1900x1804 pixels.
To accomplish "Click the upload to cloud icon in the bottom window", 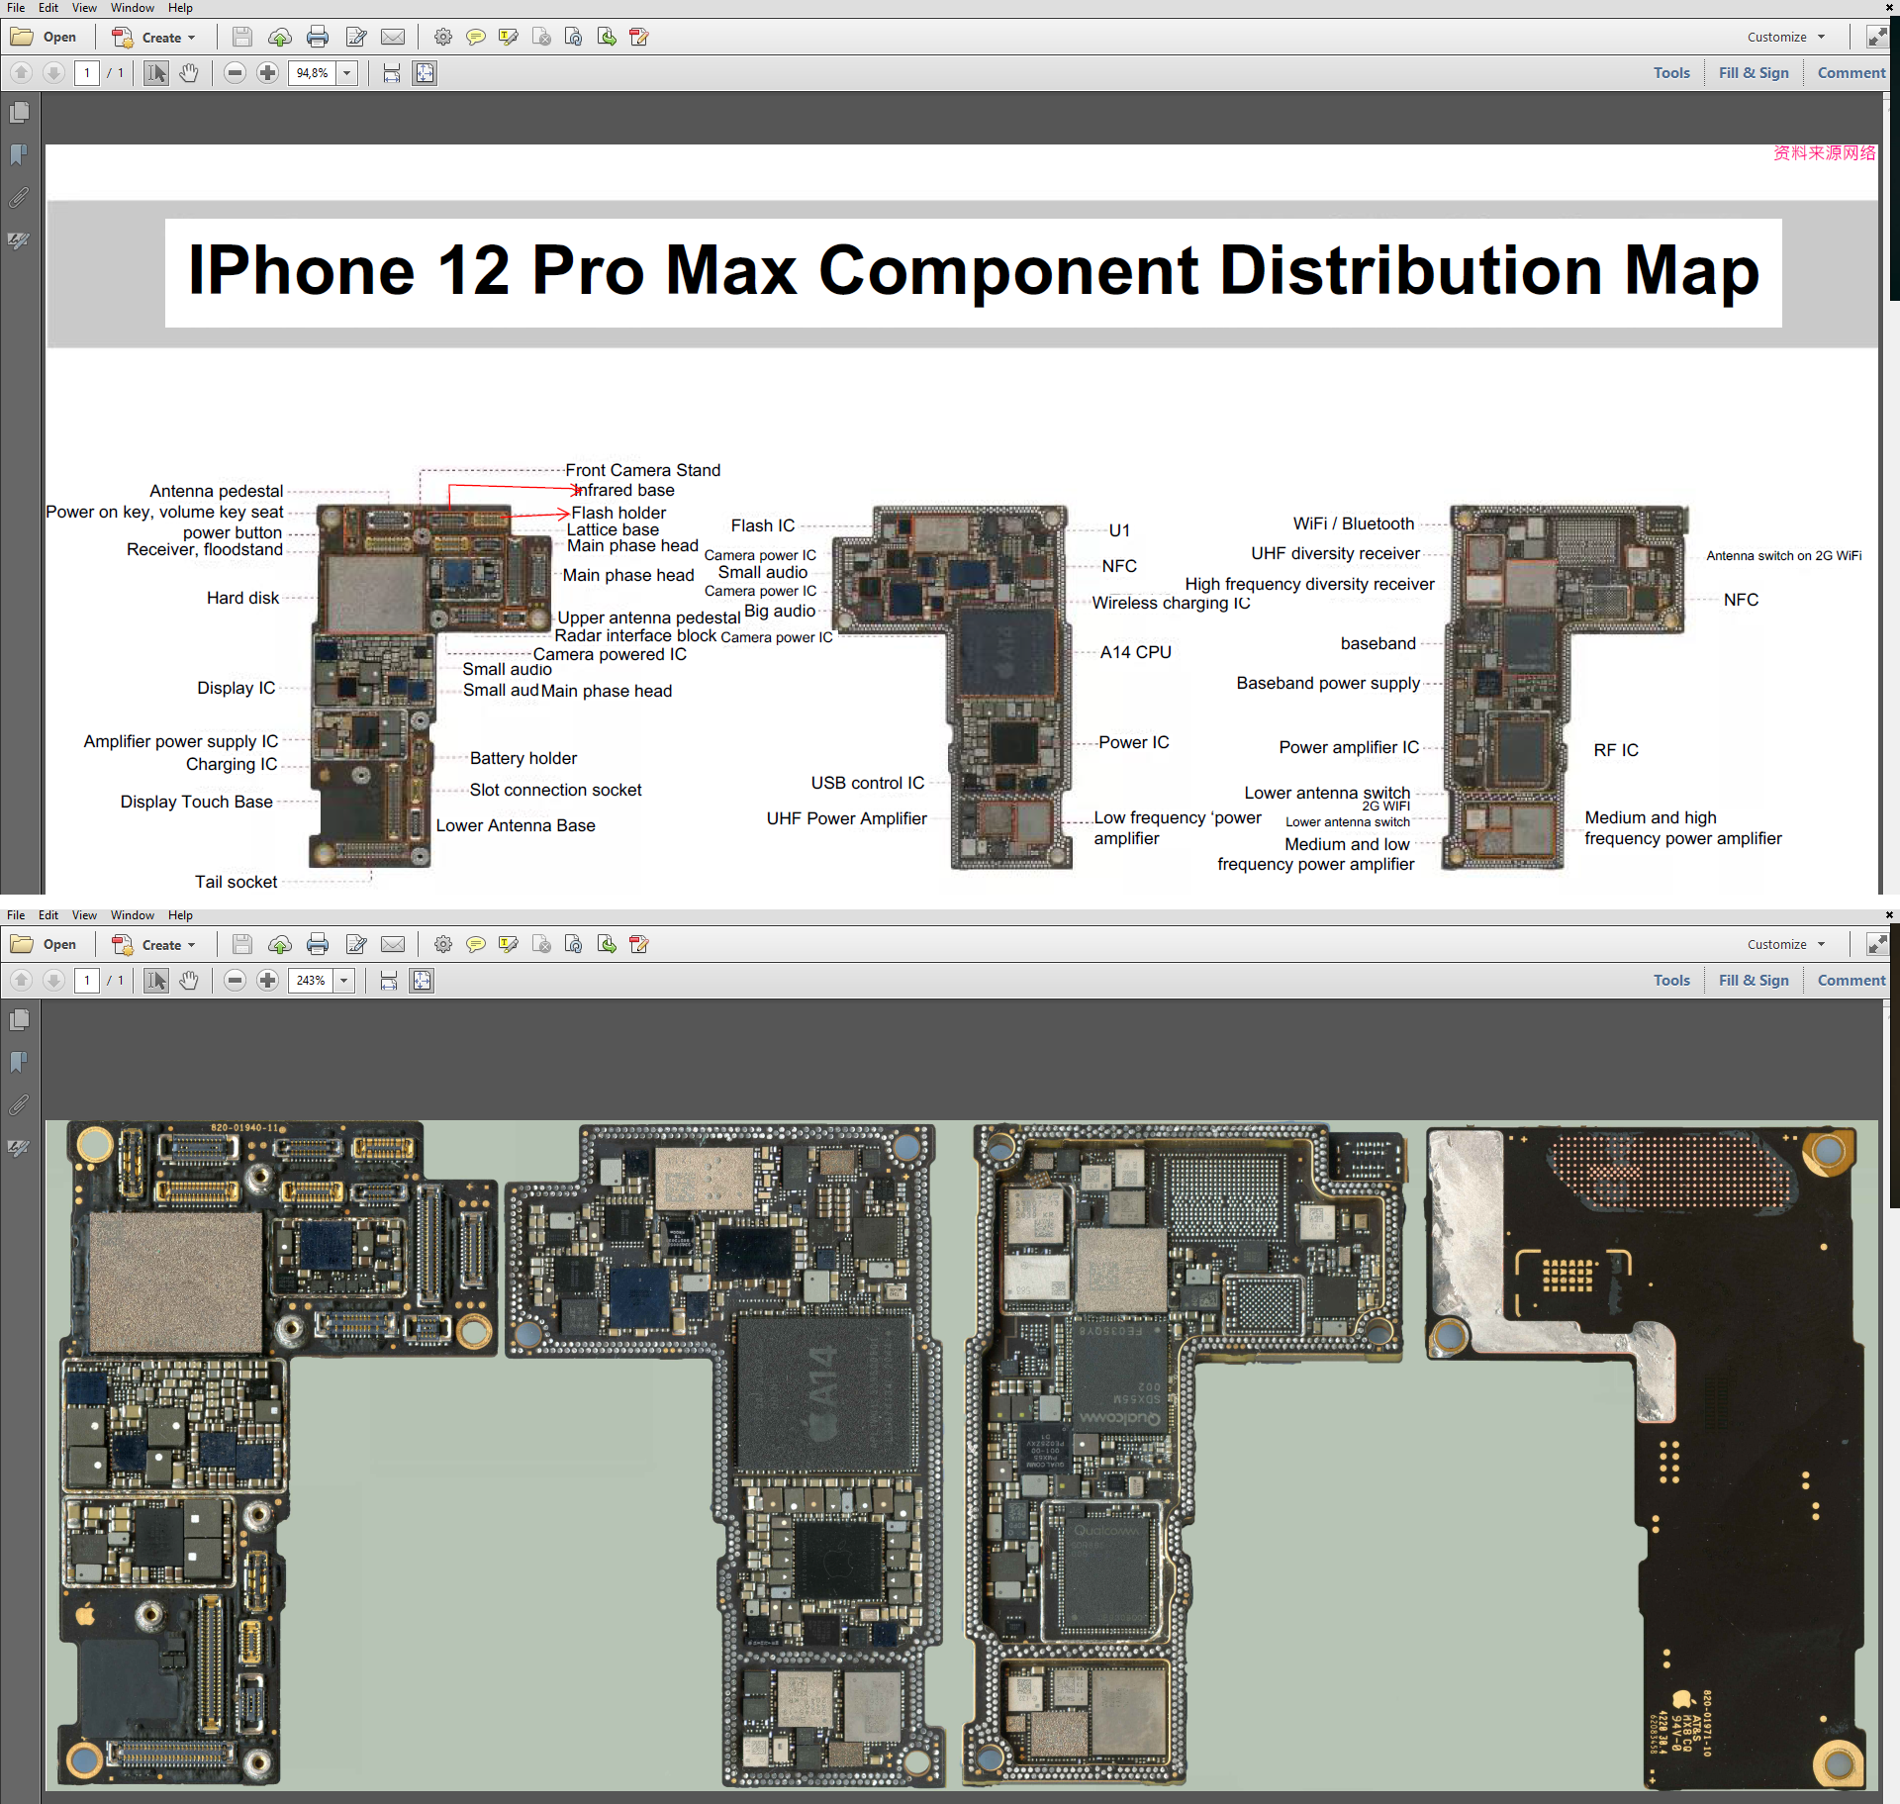I will pos(280,945).
